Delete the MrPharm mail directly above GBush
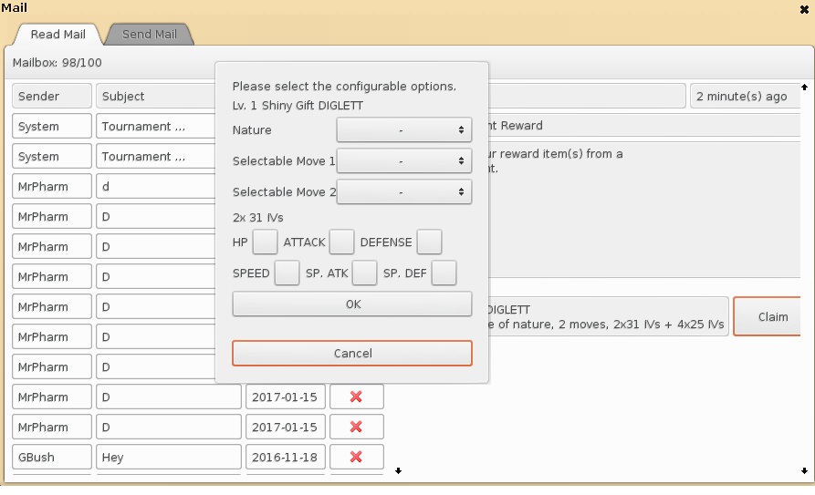815x495 pixels. click(356, 427)
